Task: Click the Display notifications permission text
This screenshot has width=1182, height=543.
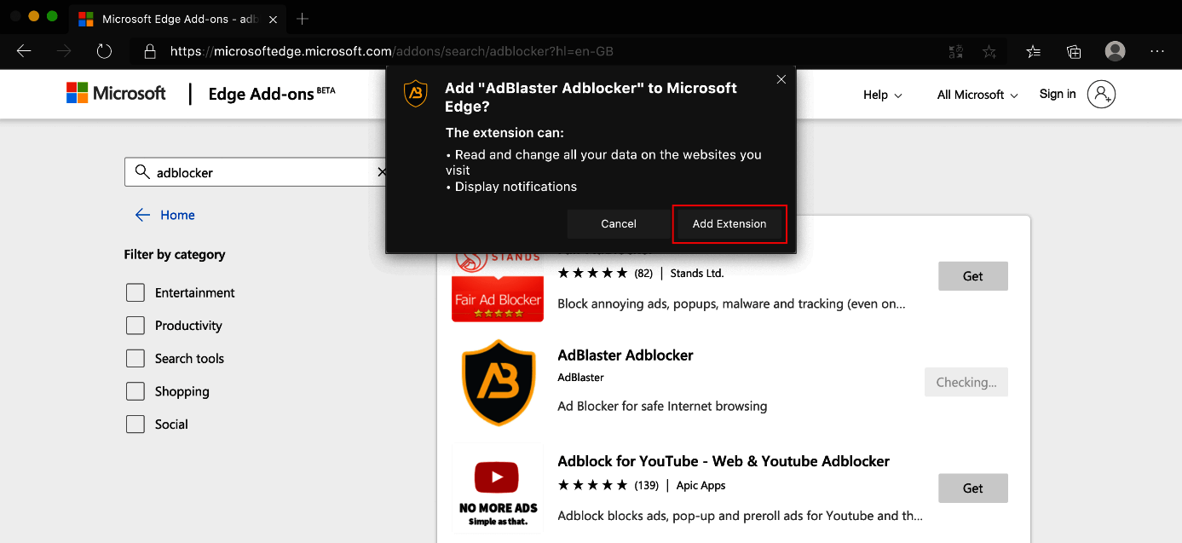Action: click(516, 187)
